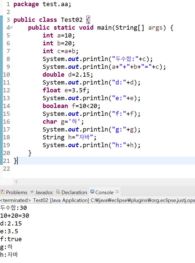
Task: Click the 'boolean f=10<20;' line
Action: pyautogui.click(x=71, y=106)
